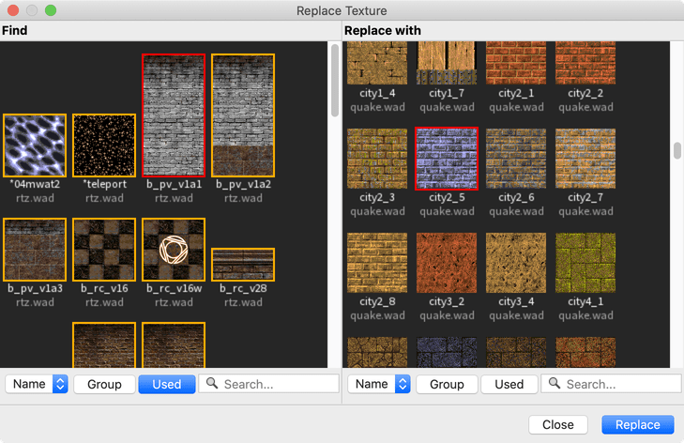
Task: Toggle the Used filter in Find panel
Action: pos(166,384)
